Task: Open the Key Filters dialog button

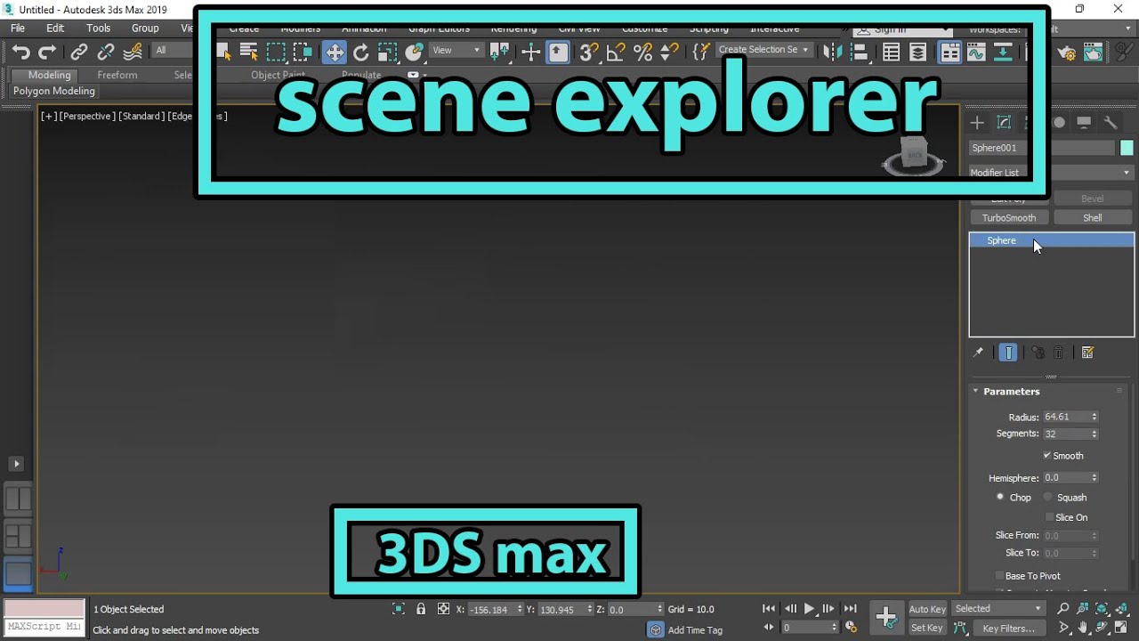Action: [x=1009, y=628]
